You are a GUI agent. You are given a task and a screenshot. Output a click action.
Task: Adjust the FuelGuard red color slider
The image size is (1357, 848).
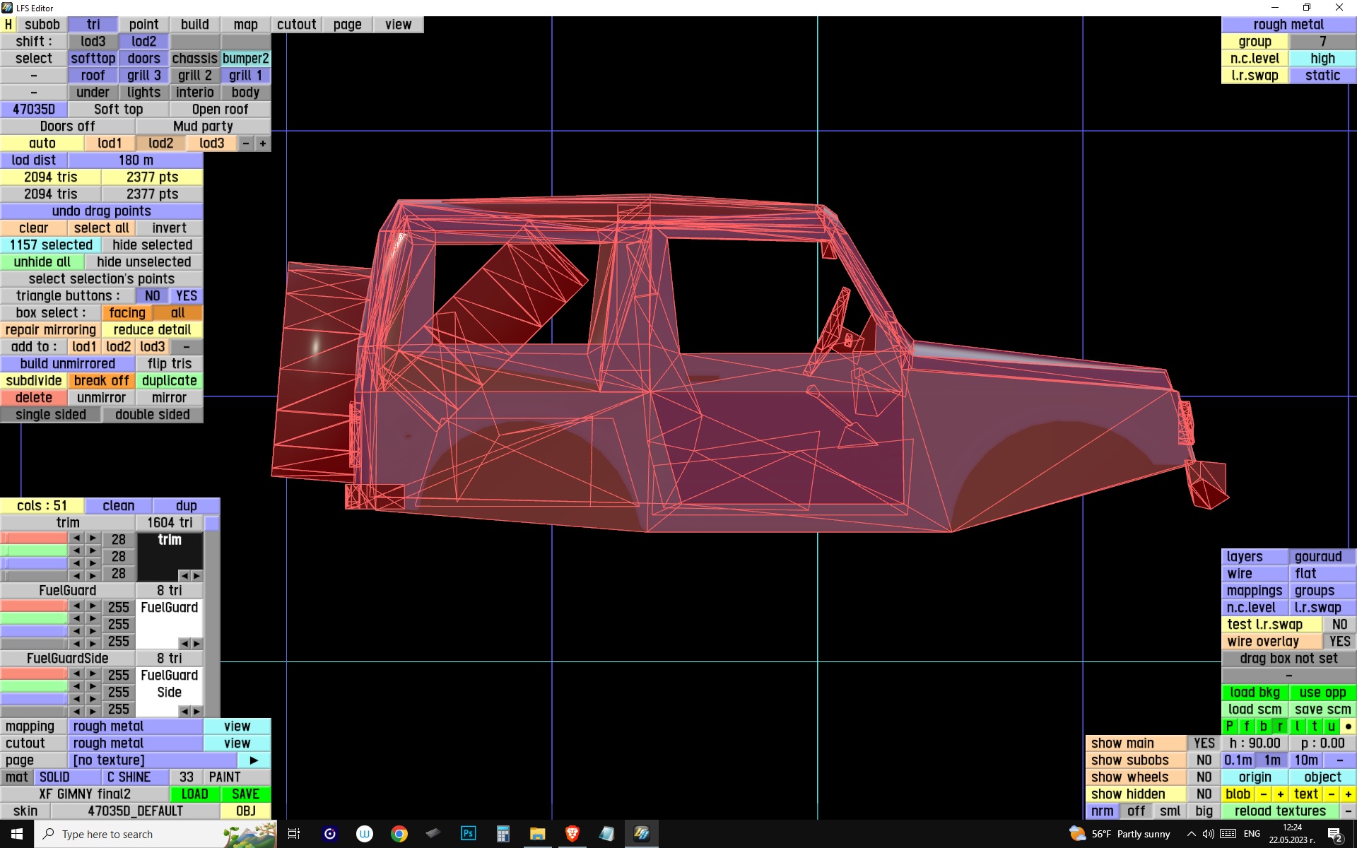(34, 606)
